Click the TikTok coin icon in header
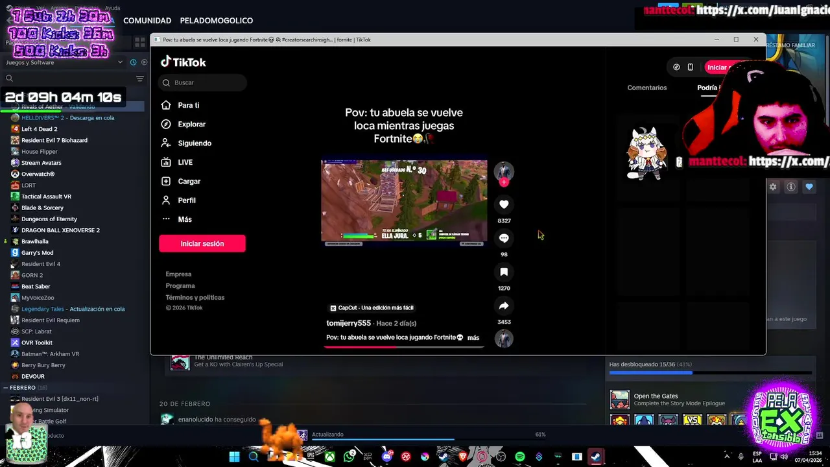Image resolution: width=830 pixels, height=467 pixels. pos(676,67)
